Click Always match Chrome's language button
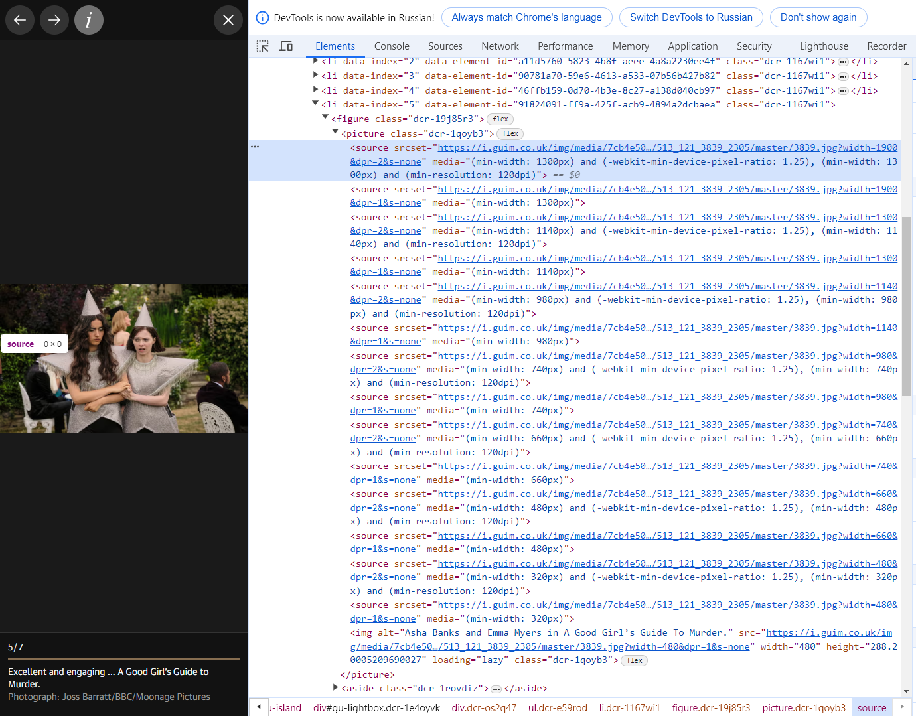The width and height of the screenshot is (916, 716). (x=527, y=17)
